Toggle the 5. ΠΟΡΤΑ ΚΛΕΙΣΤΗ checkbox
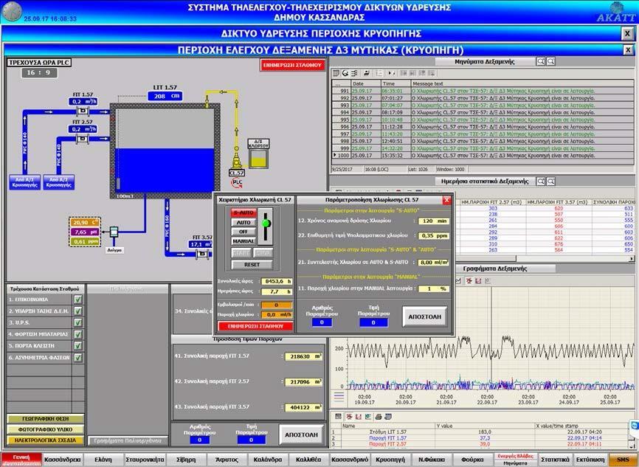This screenshot has height=467, width=639. click(77, 345)
